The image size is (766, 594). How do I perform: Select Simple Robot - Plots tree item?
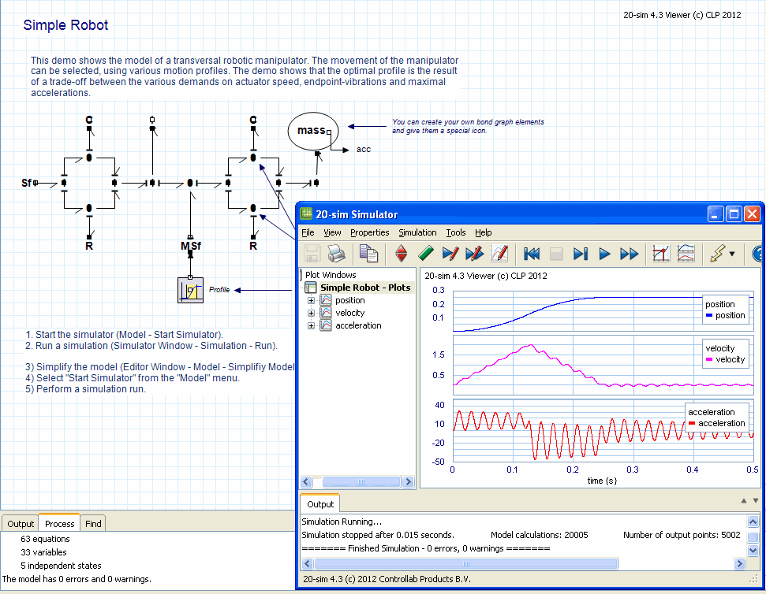tap(365, 288)
